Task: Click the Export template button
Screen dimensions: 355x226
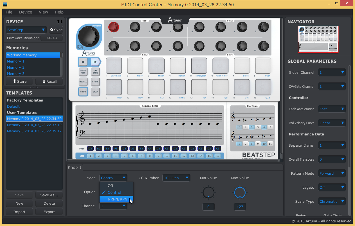Action: (49, 212)
